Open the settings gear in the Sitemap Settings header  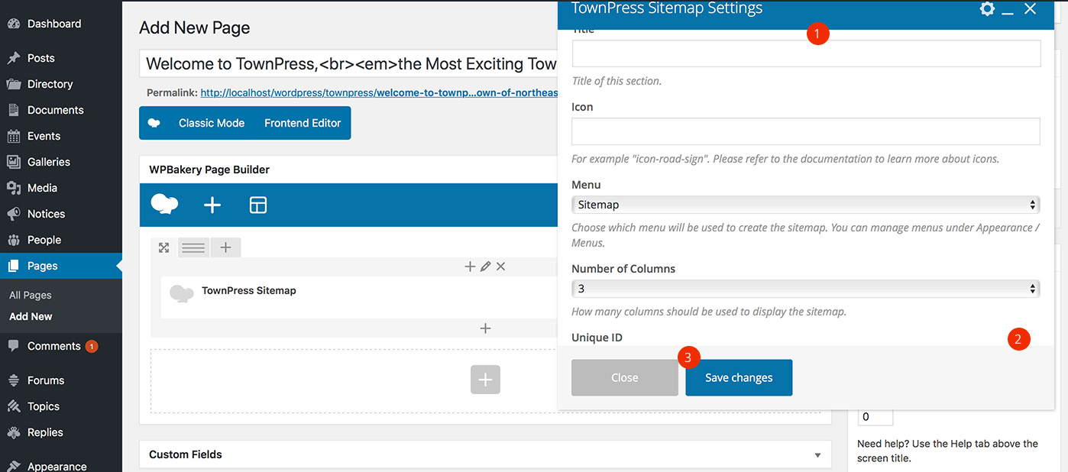coord(987,9)
